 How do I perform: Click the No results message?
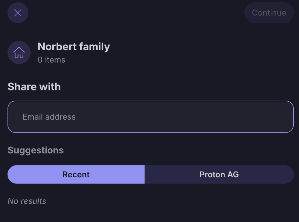point(27,201)
